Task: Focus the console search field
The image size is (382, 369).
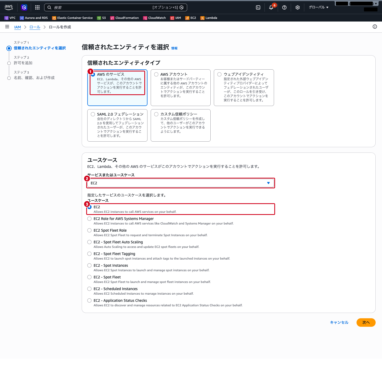Action: [x=116, y=7]
